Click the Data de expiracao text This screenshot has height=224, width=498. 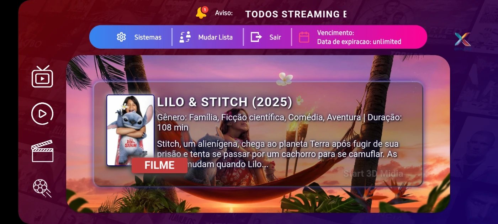pos(359,42)
